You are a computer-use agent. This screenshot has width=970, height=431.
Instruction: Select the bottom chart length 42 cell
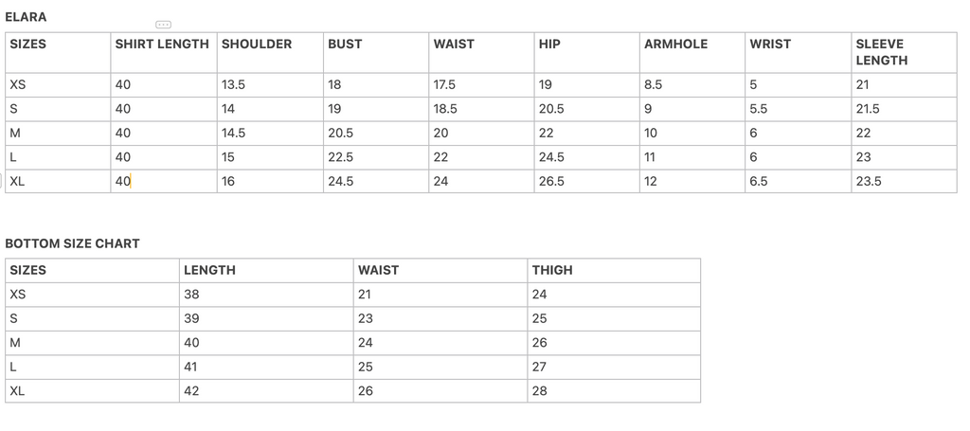point(266,391)
